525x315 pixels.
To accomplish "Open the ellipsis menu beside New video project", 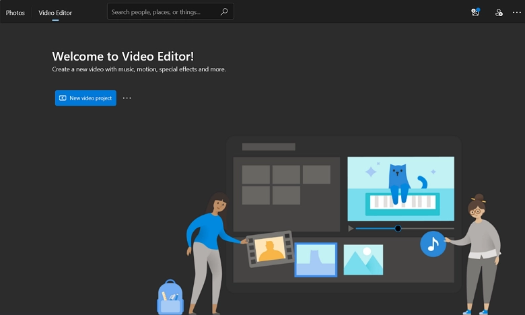I will pyautogui.click(x=127, y=98).
